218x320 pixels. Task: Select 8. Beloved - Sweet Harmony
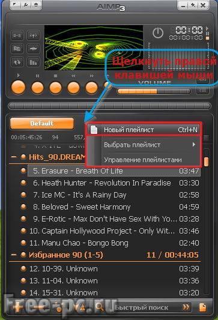(x=114, y=207)
